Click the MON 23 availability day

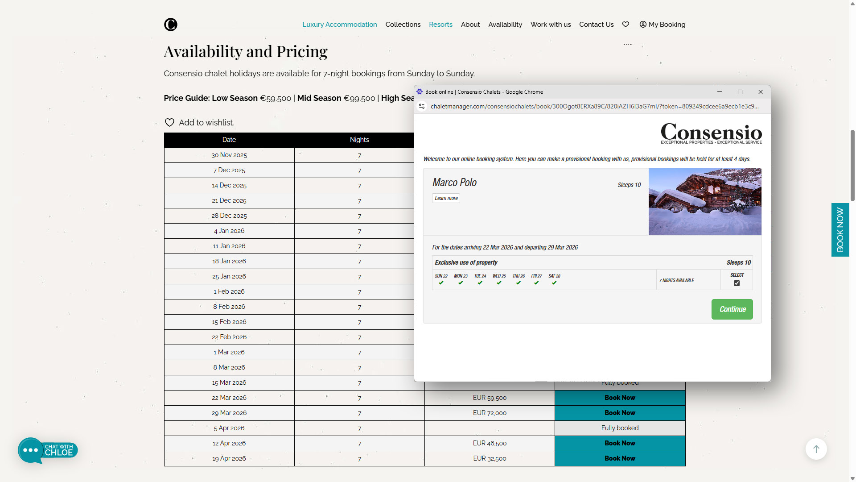[x=461, y=279]
